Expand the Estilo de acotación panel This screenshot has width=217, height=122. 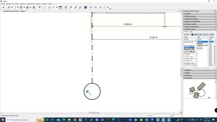coord(200,26)
